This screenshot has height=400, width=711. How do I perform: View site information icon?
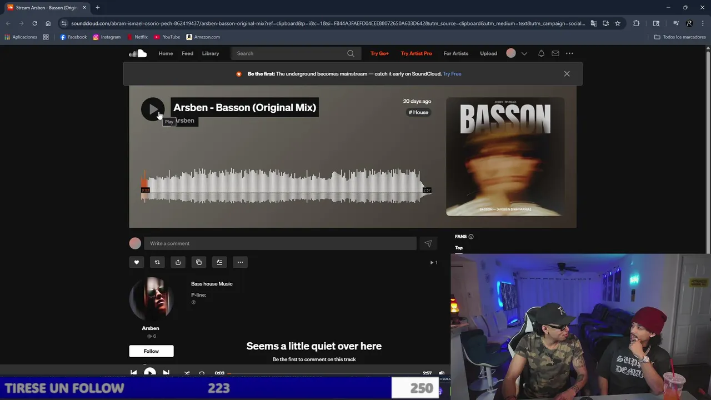point(64,23)
